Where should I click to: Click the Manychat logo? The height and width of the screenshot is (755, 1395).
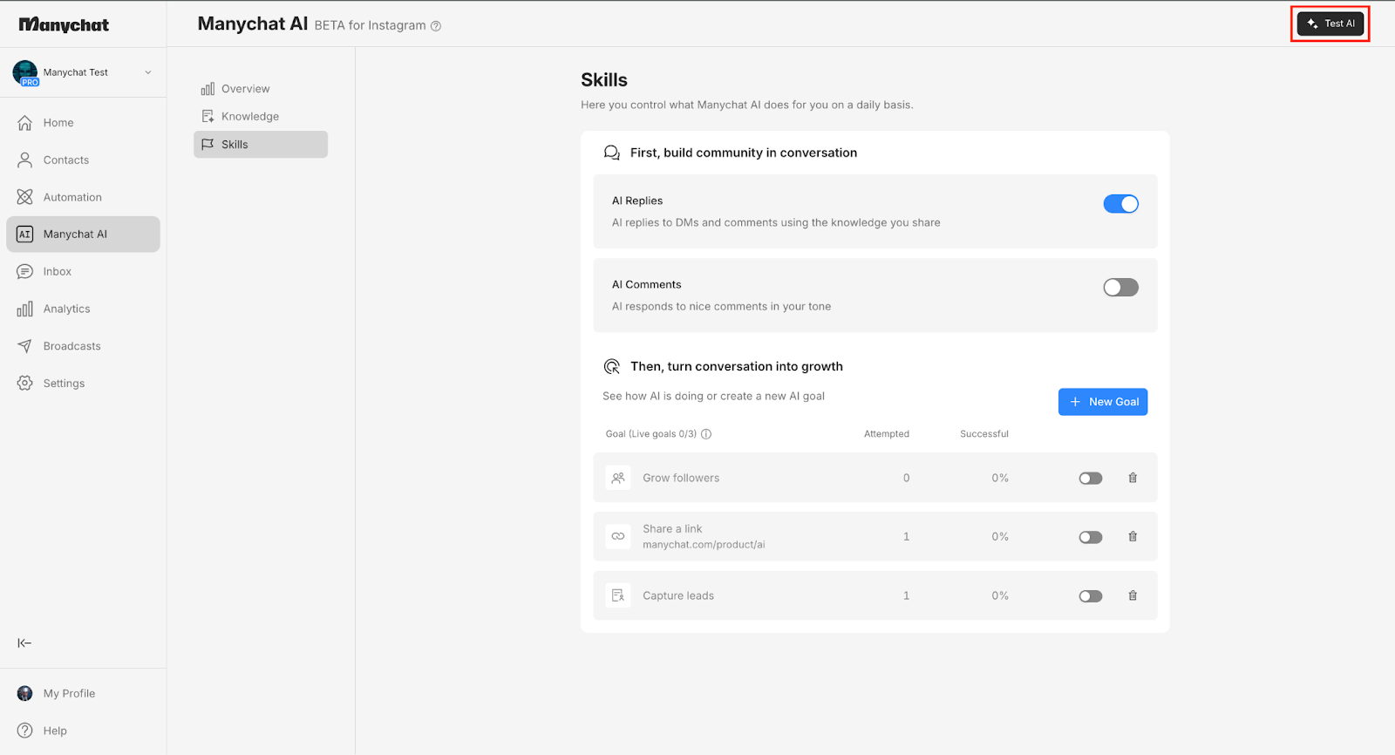(x=64, y=24)
